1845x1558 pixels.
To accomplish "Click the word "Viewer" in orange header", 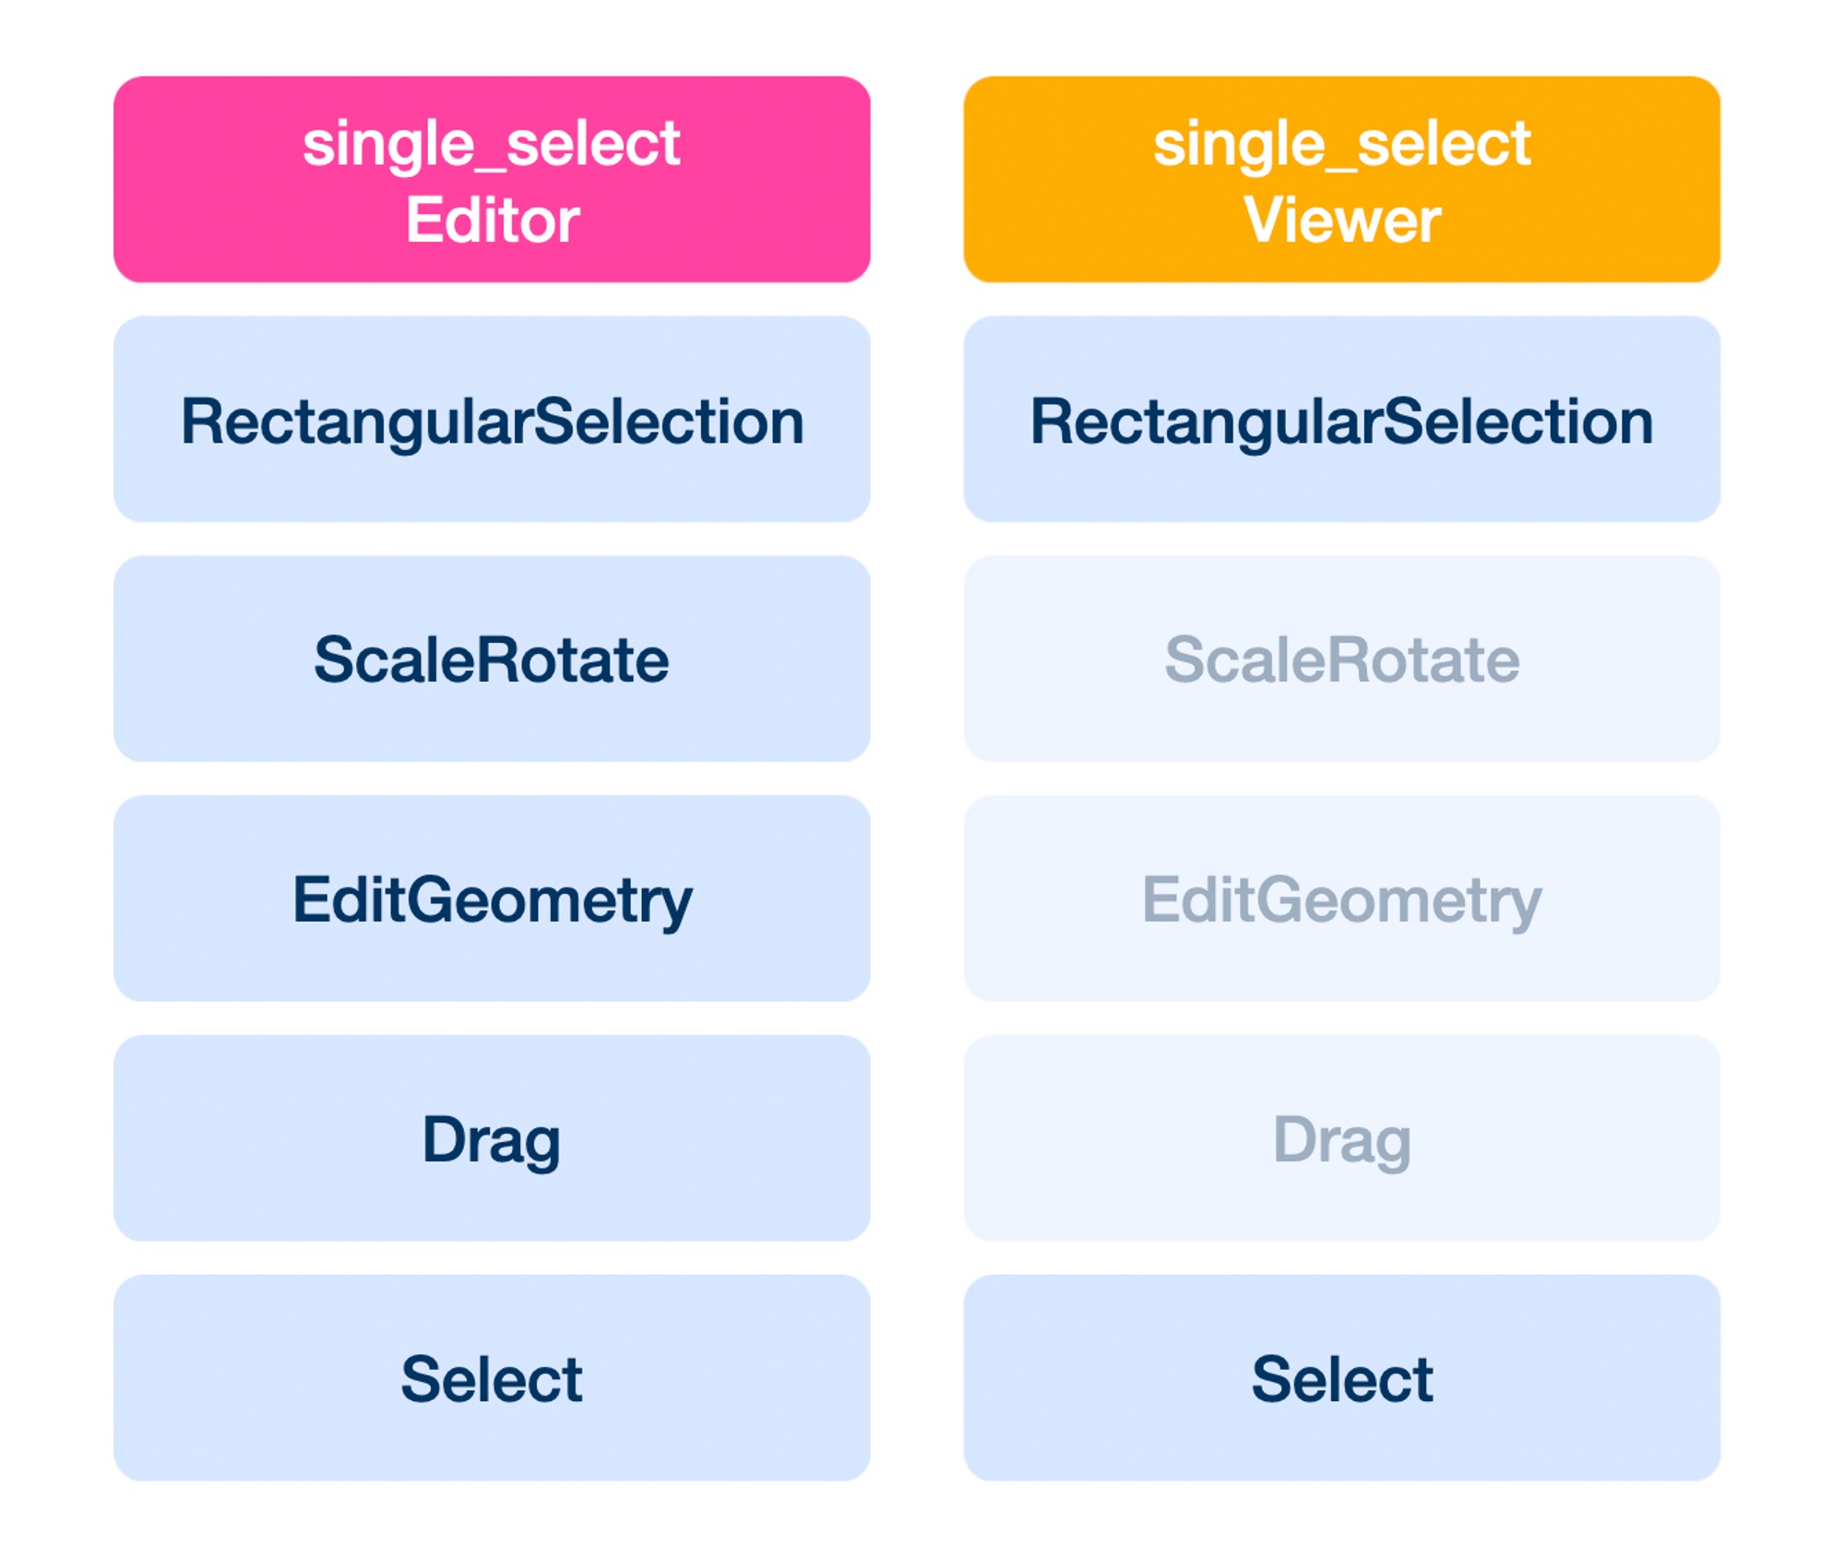I will pyautogui.click(x=1342, y=220).
